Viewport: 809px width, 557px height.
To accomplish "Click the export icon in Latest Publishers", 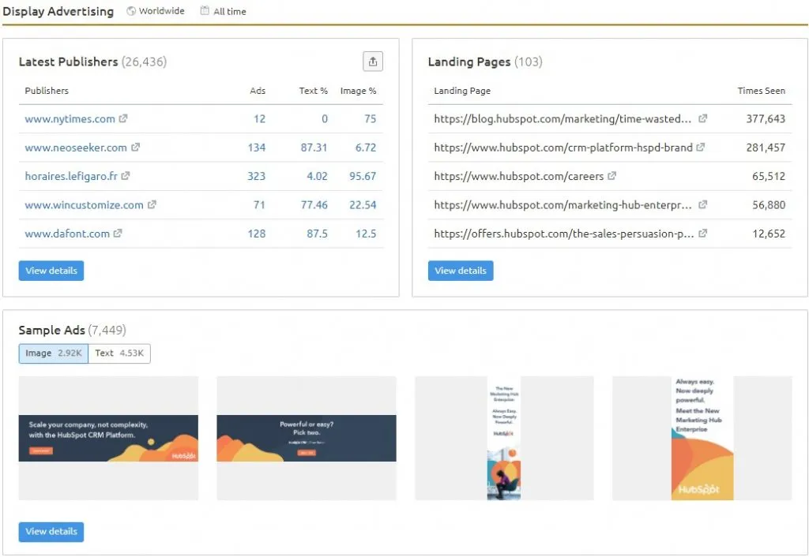I will tap(373, 62).
